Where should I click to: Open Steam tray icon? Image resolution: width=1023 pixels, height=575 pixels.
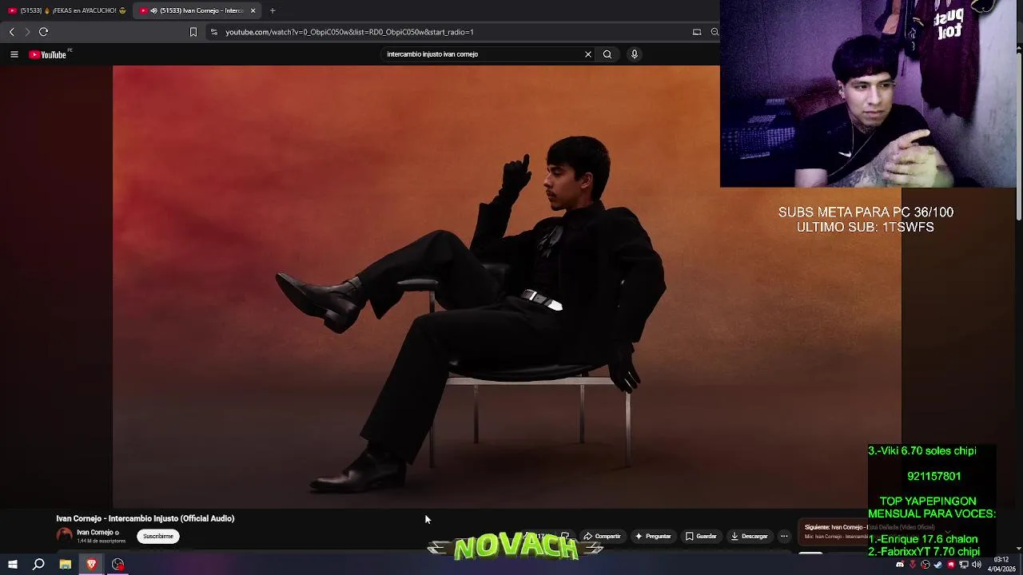pos(938,565)
